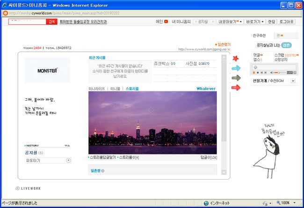Click 스토리룸답글달기 below the image

pyautogui.click(x=102, y=158)
